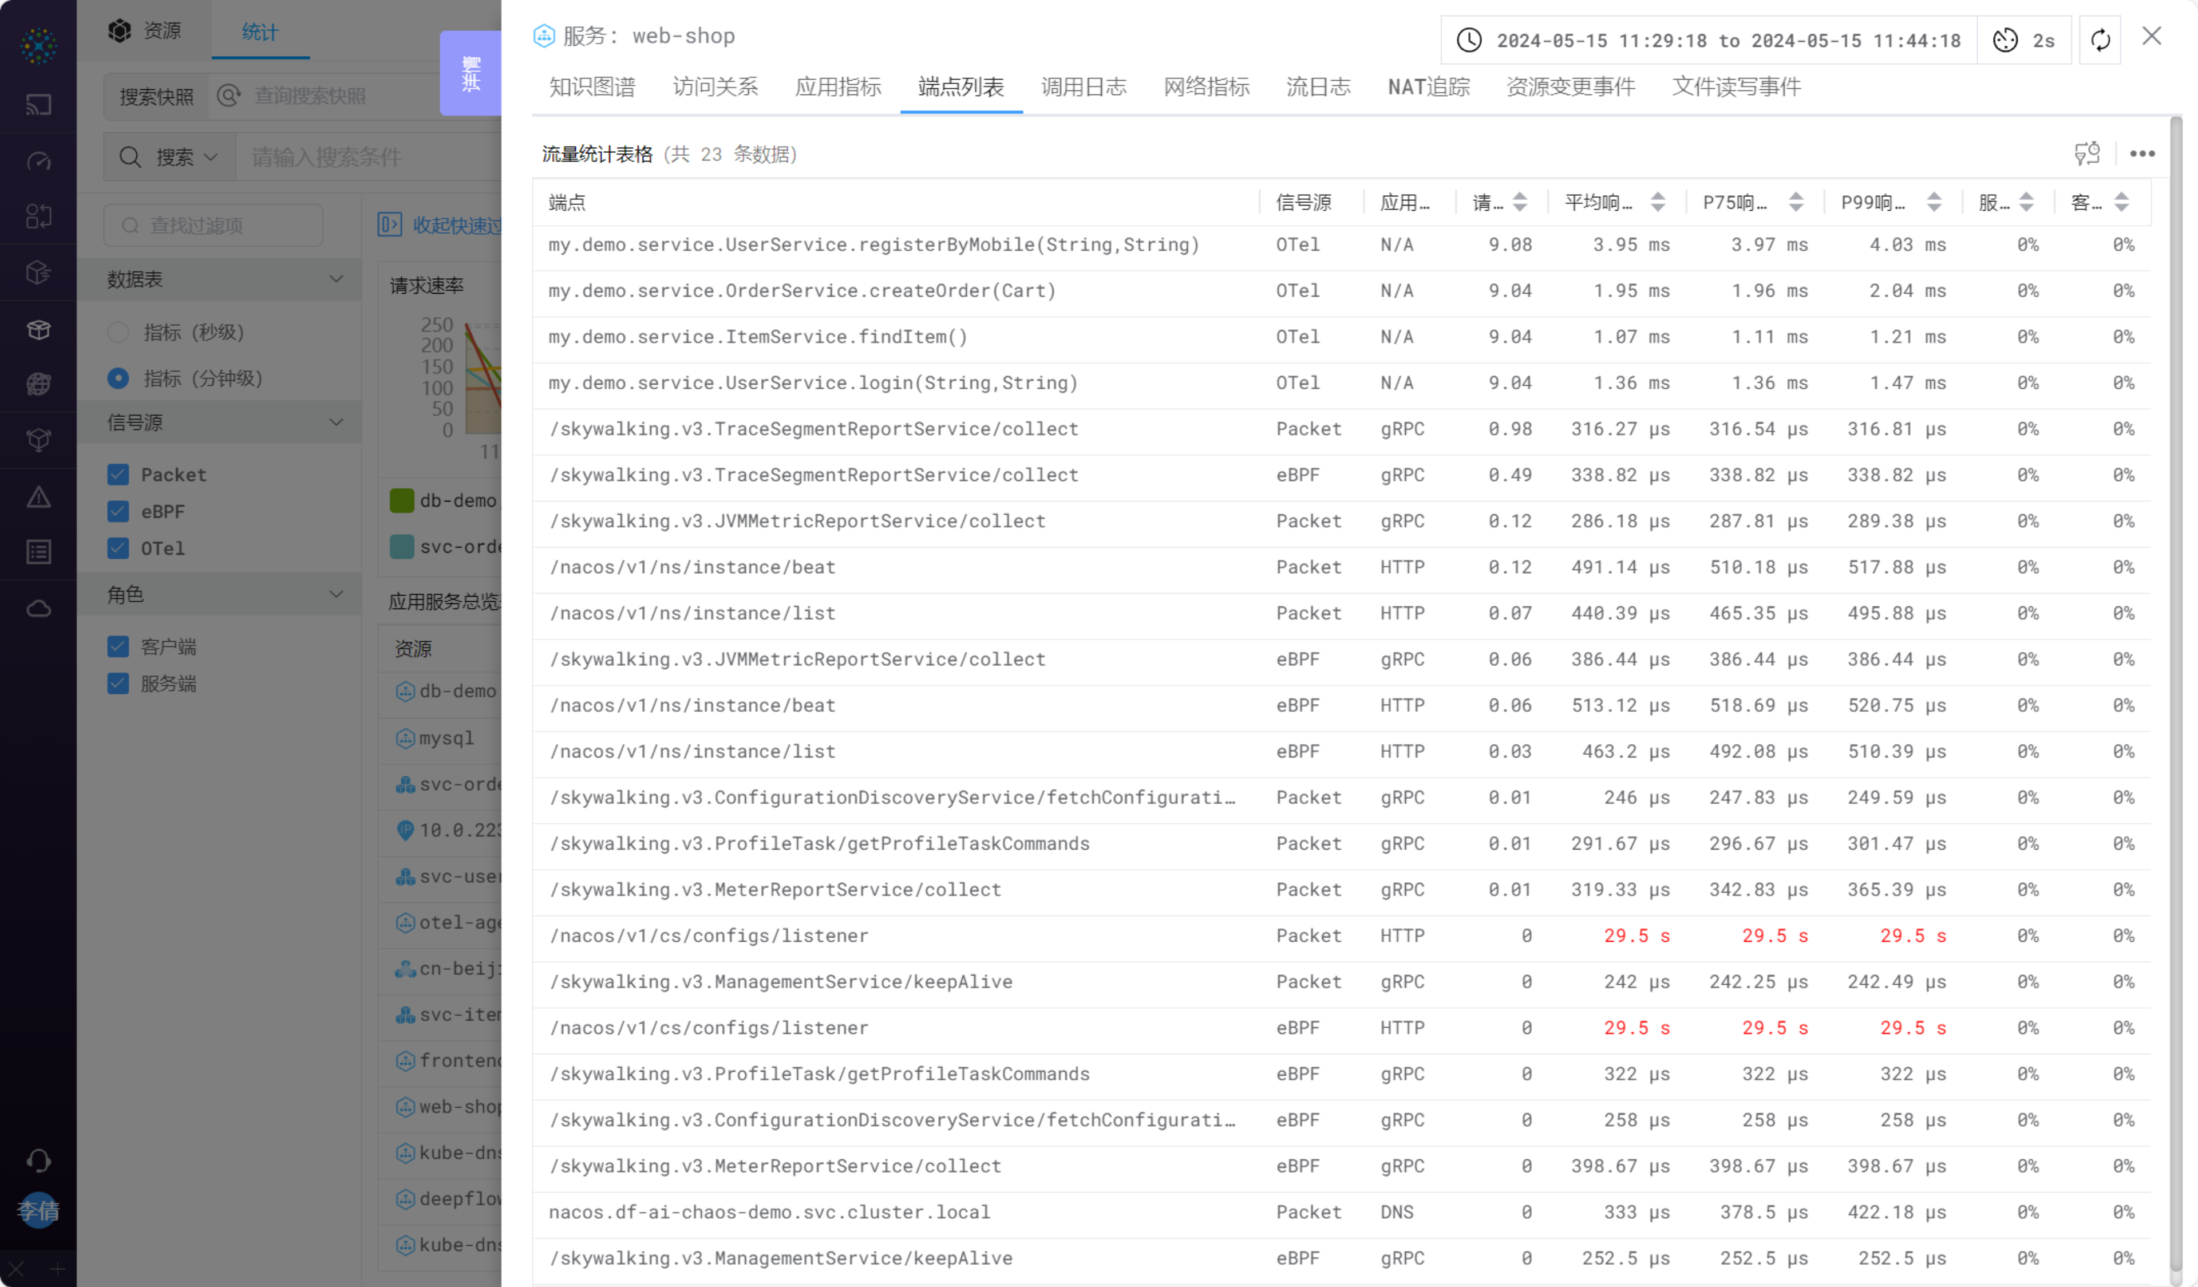Collapse the 角色 section chevron
2198x1287 pixels.
336,594
